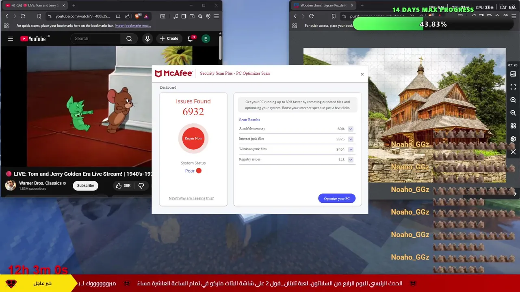Screen dimensions: 520x292
Task: Open the VPN shield icon in YouTube window
Action: [x=208, y=16]
